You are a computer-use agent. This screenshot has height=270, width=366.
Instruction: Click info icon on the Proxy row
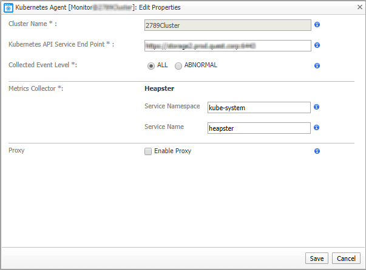click(317, 151)
